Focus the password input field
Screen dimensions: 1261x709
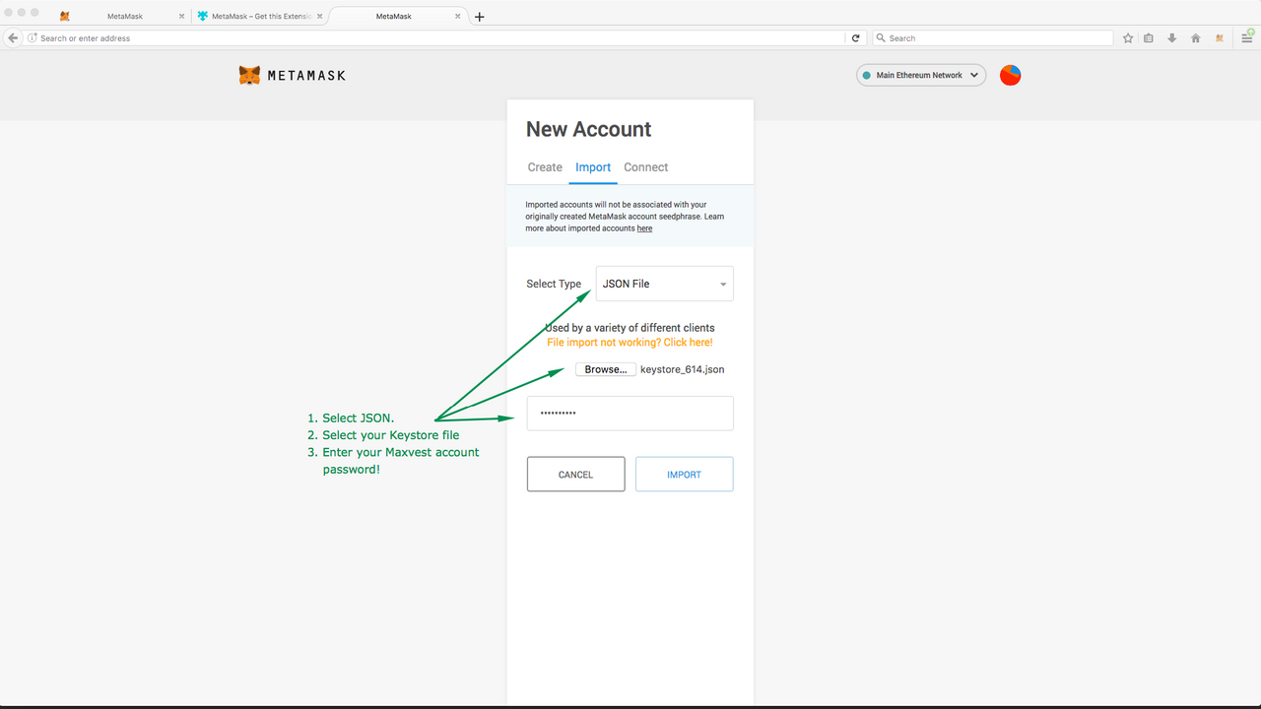pyautogui.click(x=630, y=414)
